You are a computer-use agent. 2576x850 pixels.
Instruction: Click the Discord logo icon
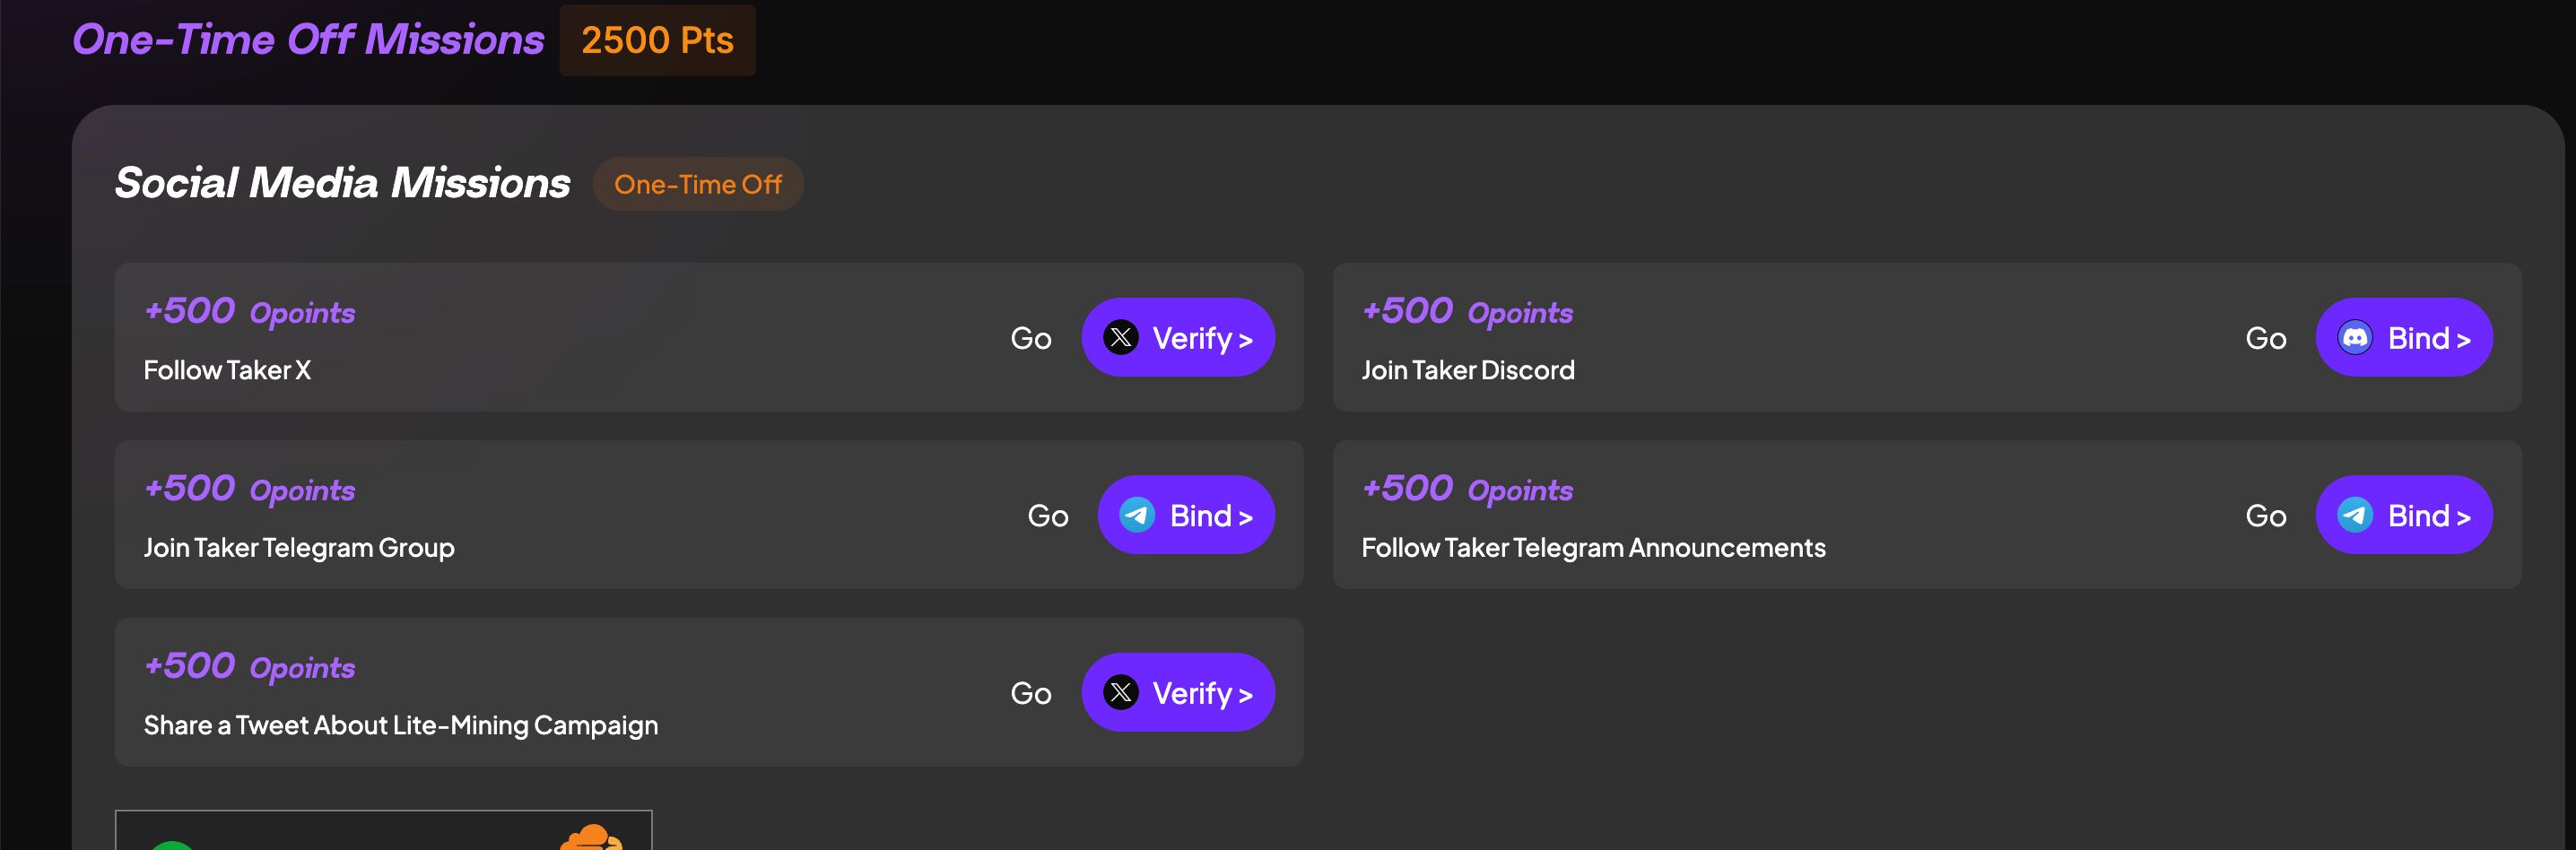2354,337
